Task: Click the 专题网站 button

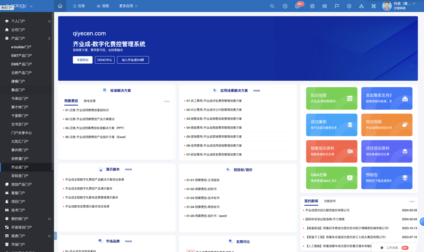Action: pyautogui.click(x=83, y=60)
